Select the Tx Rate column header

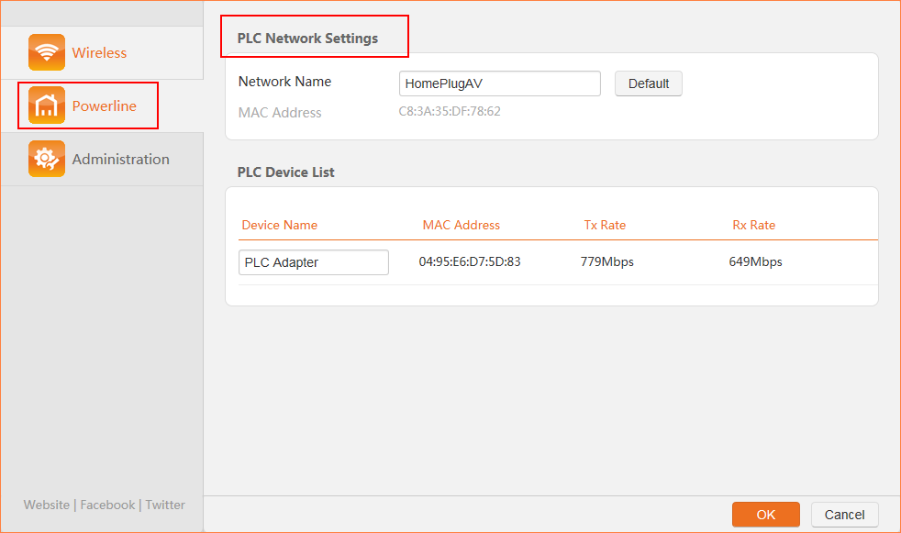pos(605,225)
